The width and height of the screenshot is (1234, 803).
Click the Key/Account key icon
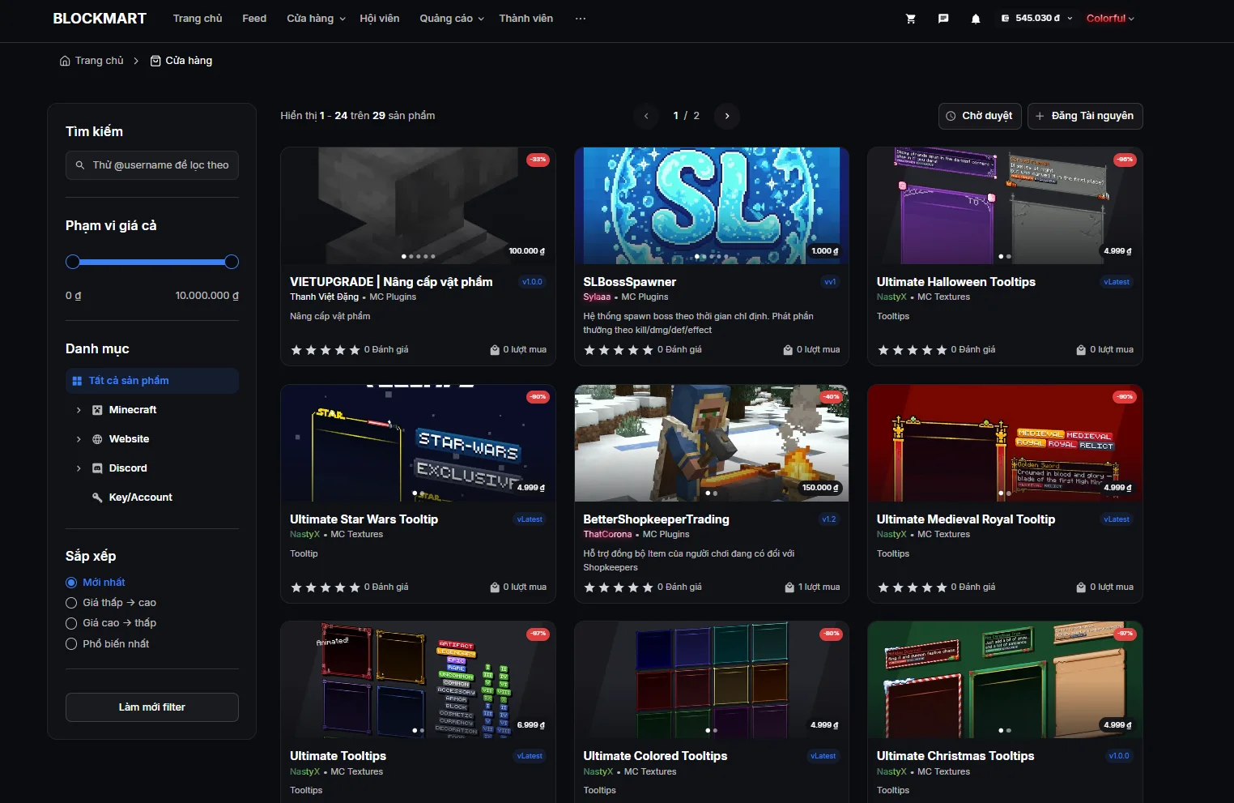point(97,498)
